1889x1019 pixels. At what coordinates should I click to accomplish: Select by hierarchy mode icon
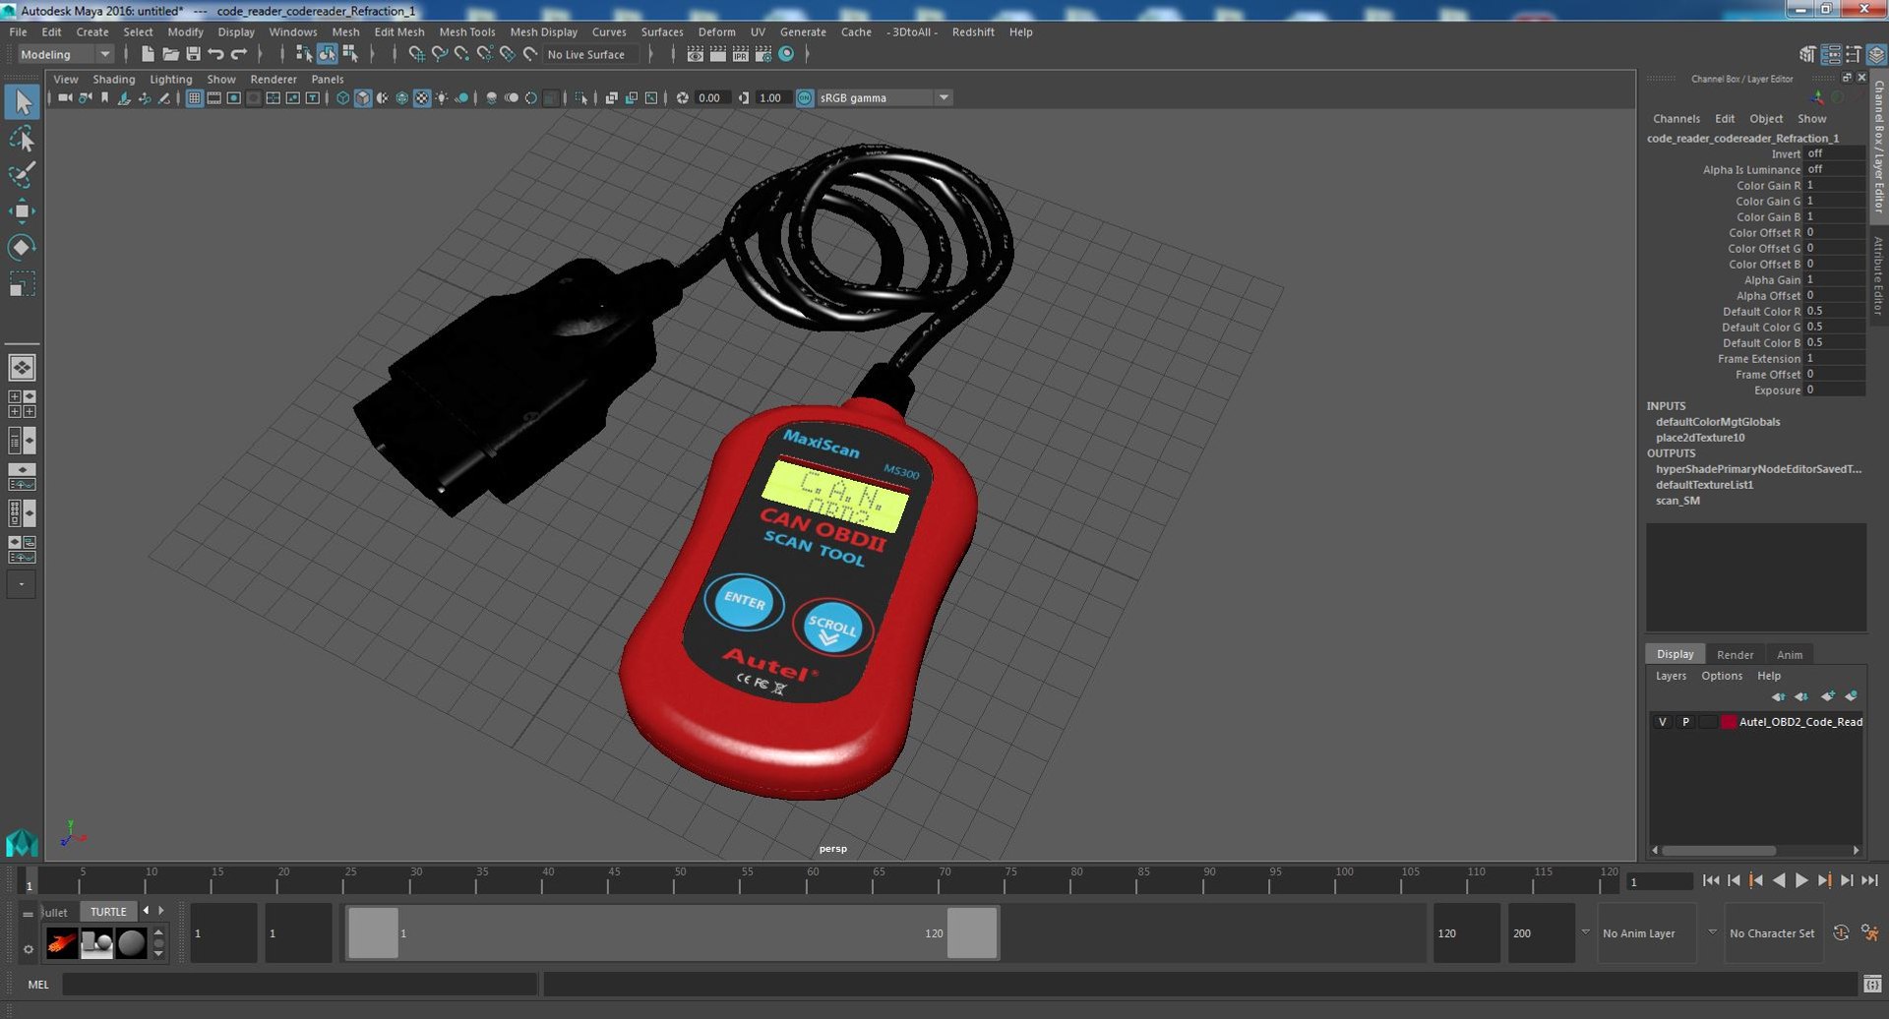304,54
